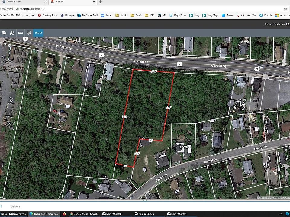Viewport: 290px width, 217px height.
Task: Open the Skype tray icon
Action: (287, 214)
